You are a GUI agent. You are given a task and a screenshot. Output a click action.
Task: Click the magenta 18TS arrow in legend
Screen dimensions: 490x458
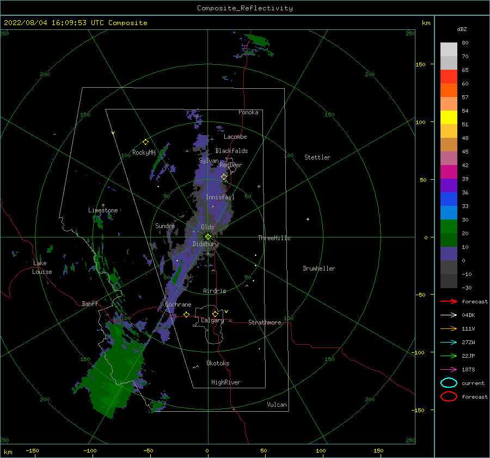click(x=449, y=370)
